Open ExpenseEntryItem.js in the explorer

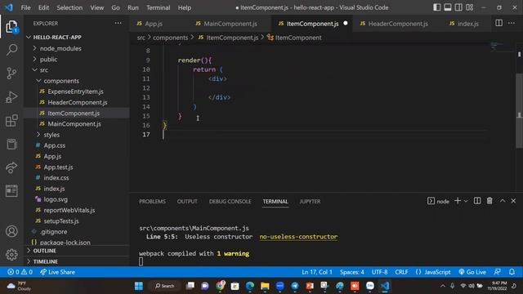click(77, 91)
